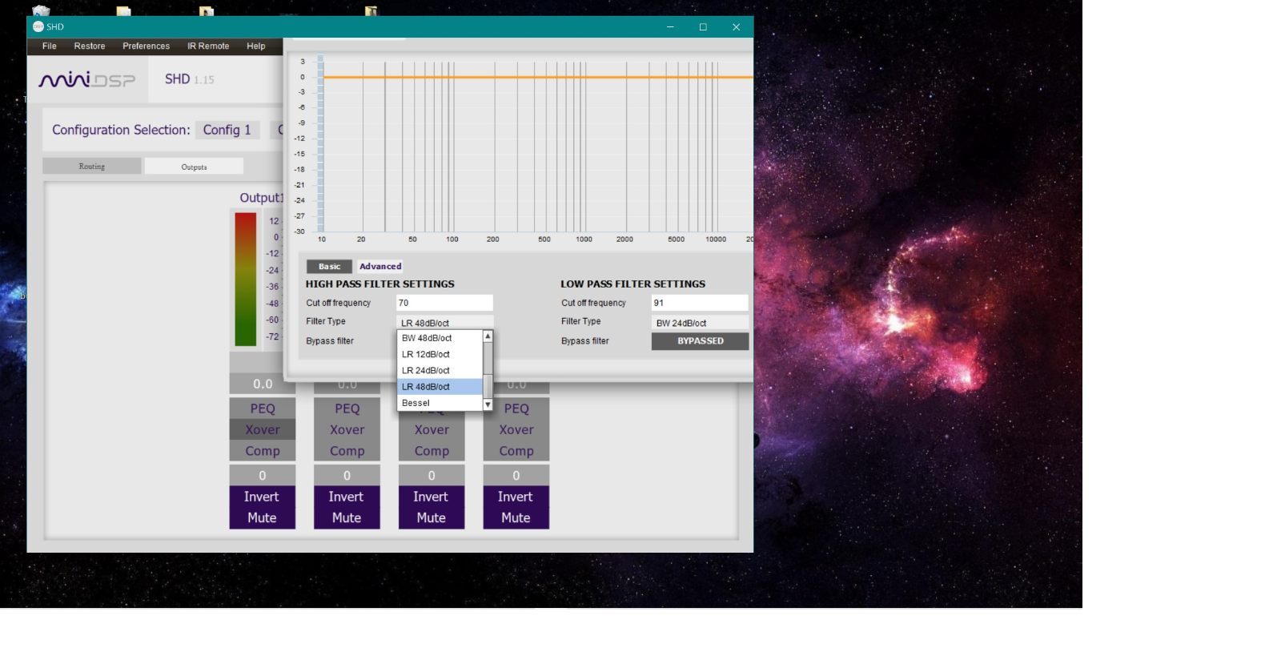Switch to the Basic crossover tab
This screenshot has height=652, width=1281.
coord(329,267)
